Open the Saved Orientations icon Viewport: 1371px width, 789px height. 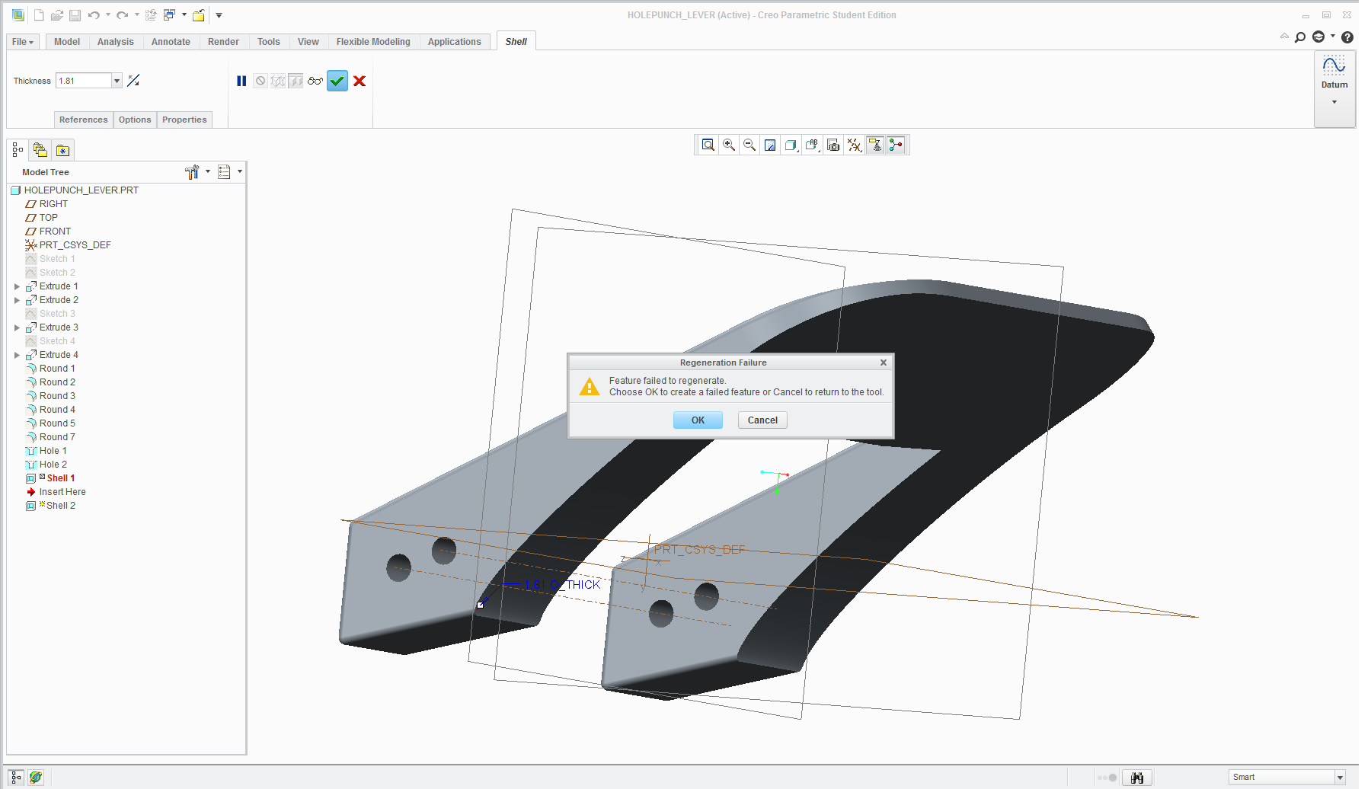pos(812,145)
